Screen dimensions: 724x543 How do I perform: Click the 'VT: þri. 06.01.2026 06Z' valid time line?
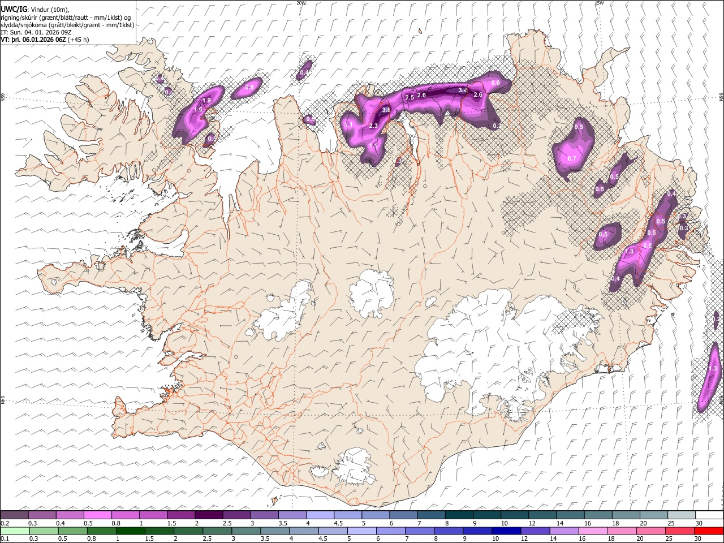pos(33,40)
